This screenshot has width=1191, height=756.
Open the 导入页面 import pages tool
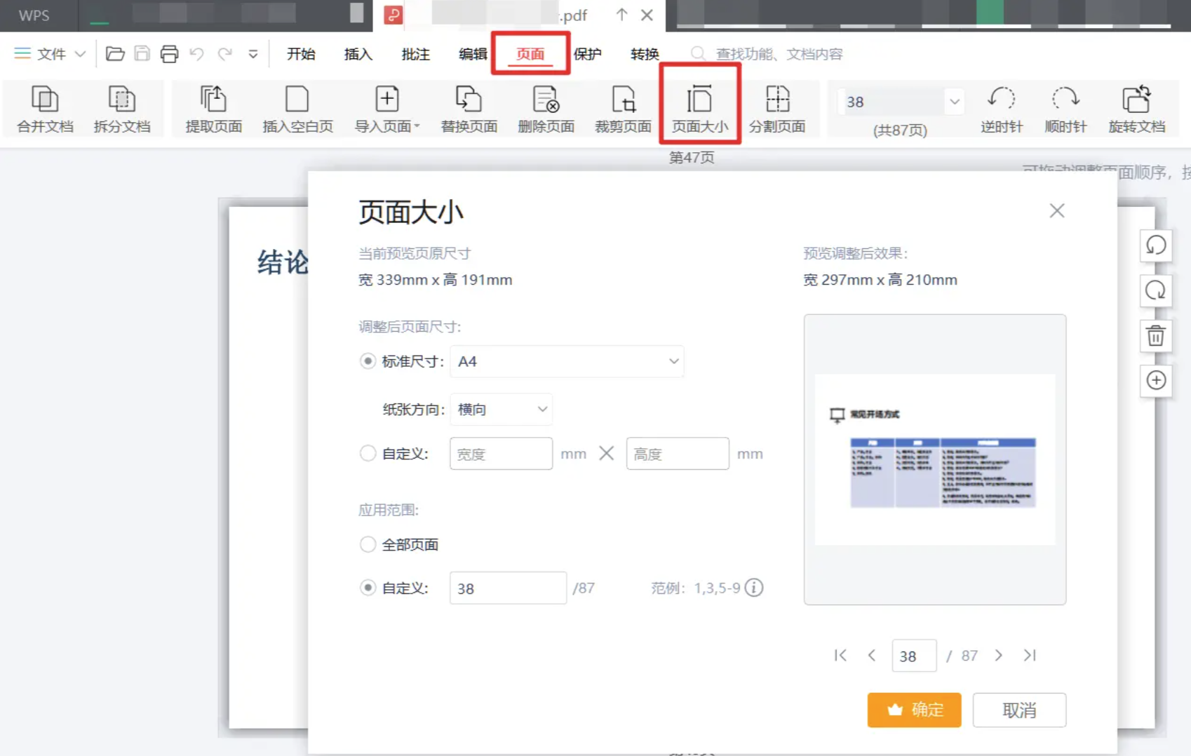click(387, 109)
